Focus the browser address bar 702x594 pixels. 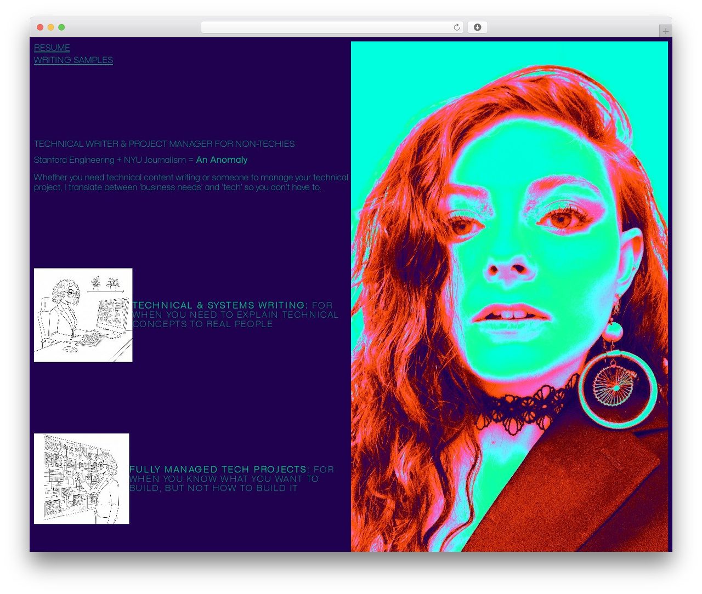point(332,27)
